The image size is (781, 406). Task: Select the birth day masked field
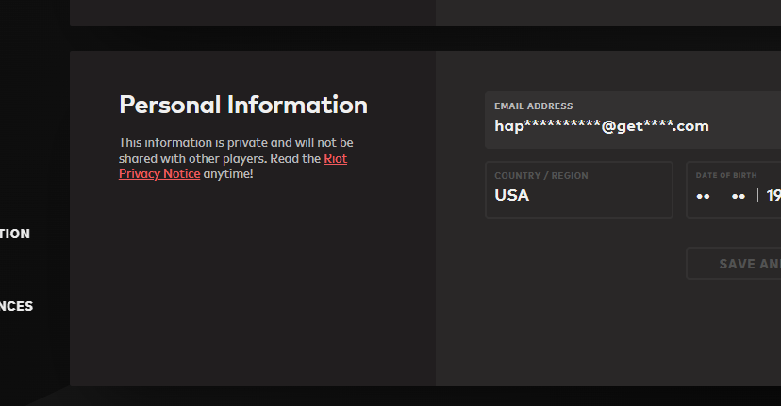click(x=739, y=196)
